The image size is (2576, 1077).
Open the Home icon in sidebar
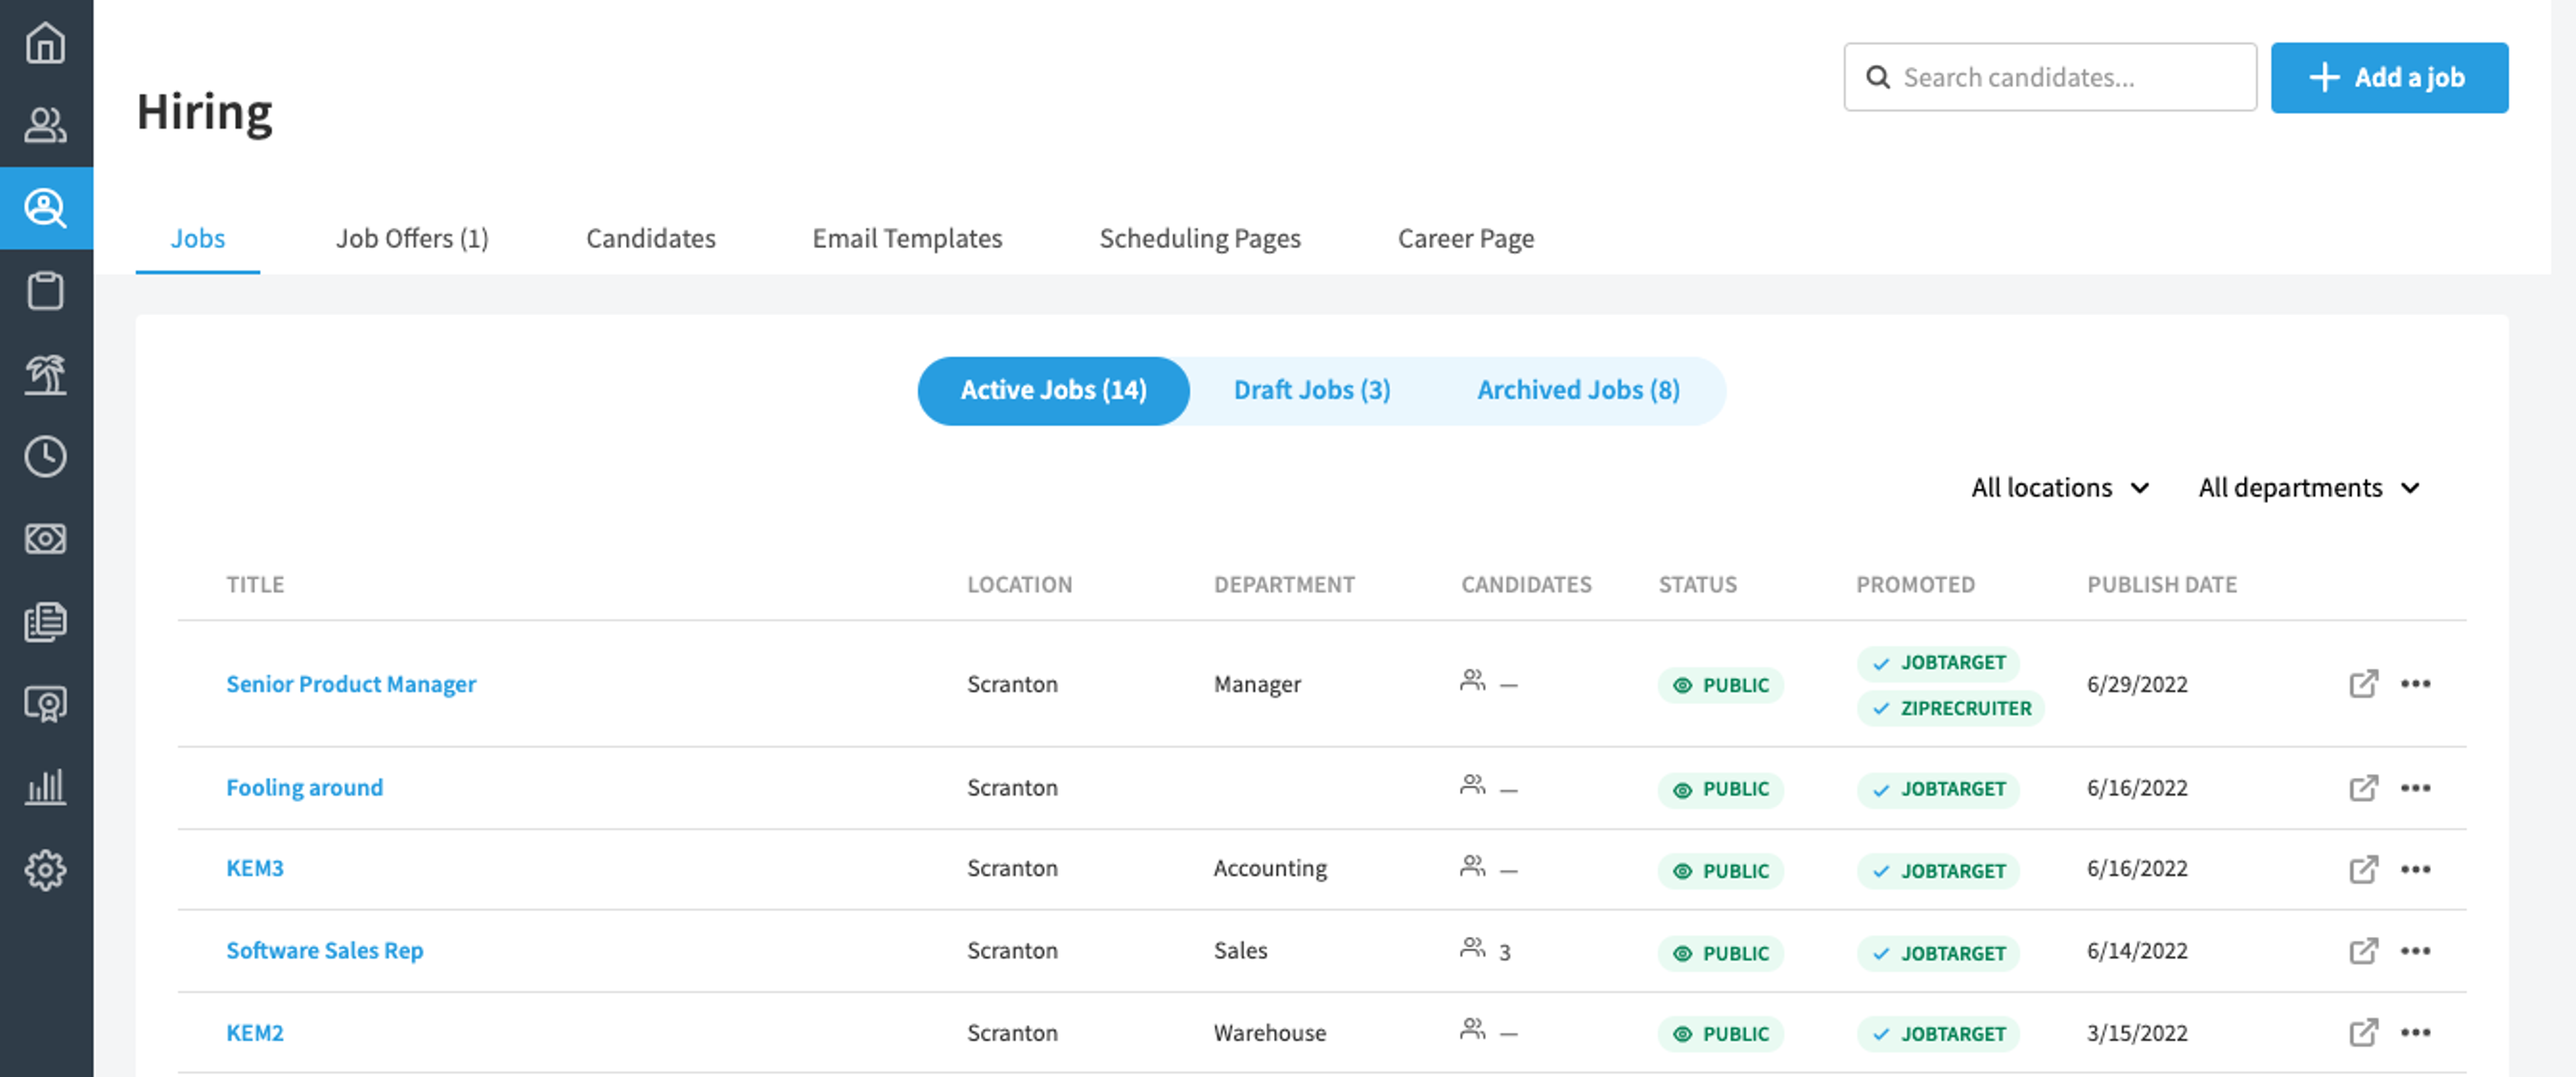point(46,43)
